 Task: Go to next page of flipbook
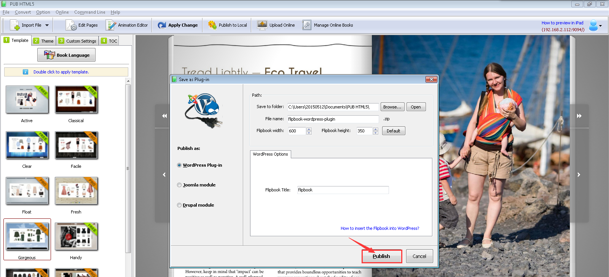[x=579, y=175]
